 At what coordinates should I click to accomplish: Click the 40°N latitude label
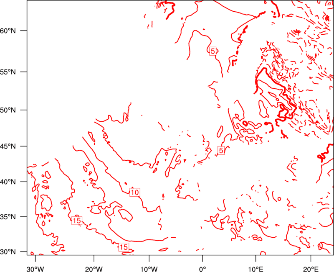click(x=8, y=182)
